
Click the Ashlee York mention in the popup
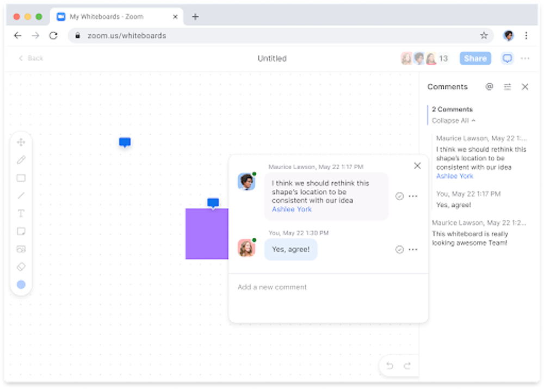coord(292,209)
